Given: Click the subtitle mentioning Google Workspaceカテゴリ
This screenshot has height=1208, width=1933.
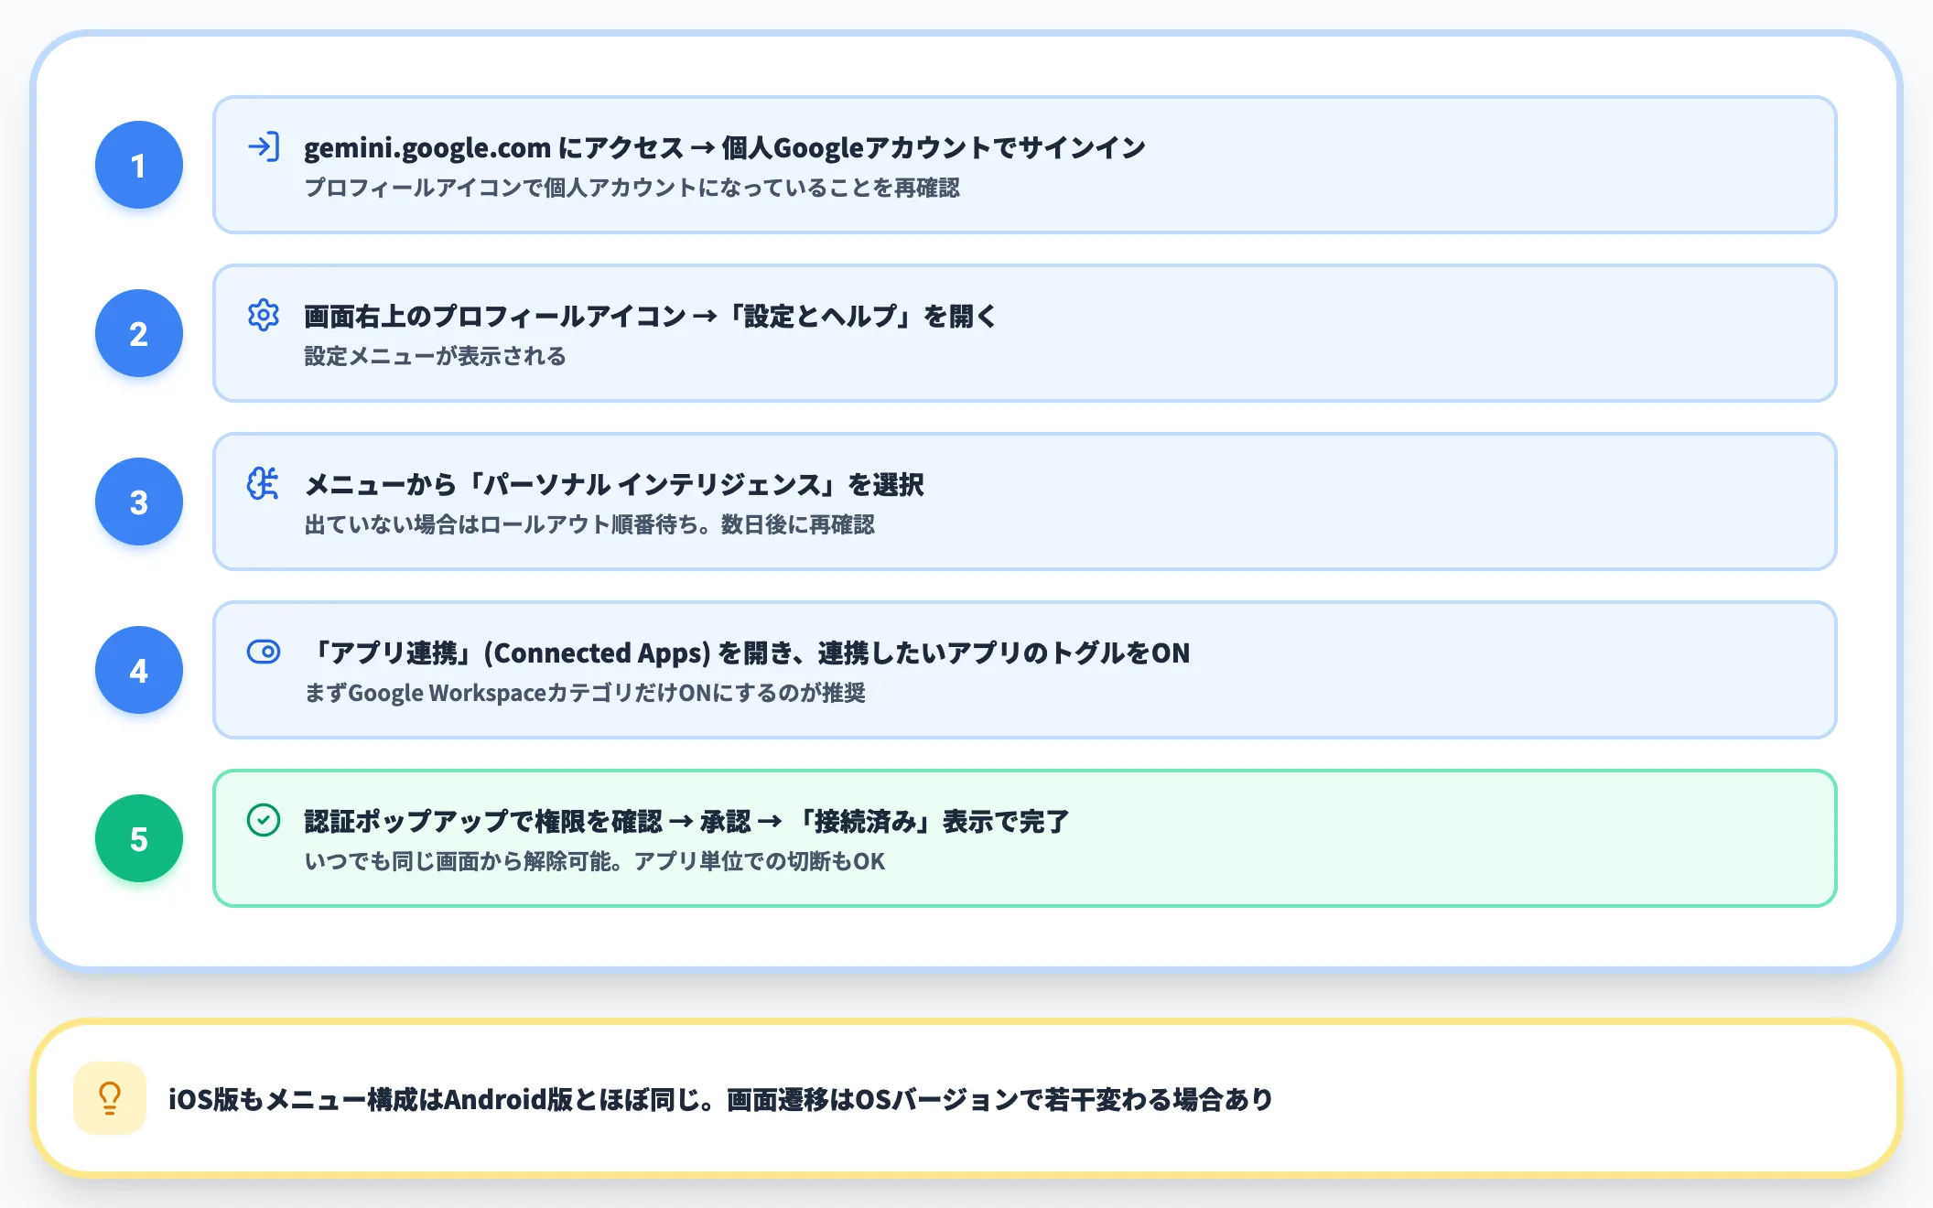Looking at the screenshot, I should click(585, 693).
